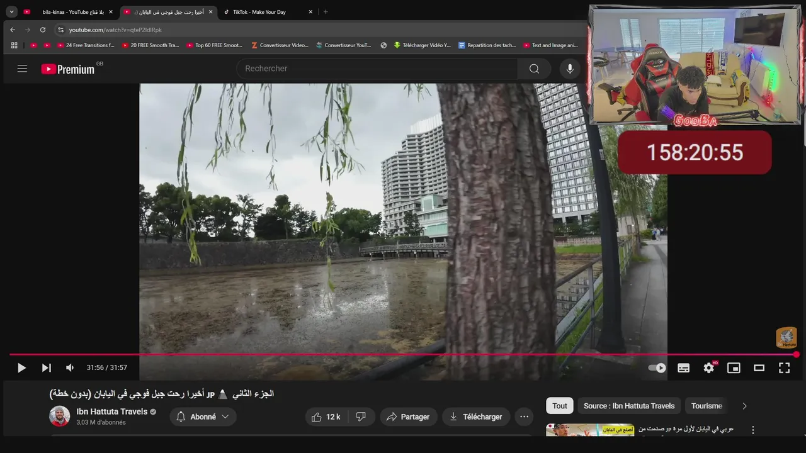806x453 pixels.
Task: Open the tab search dropdown arrow
Action: [x=11, y=12]
